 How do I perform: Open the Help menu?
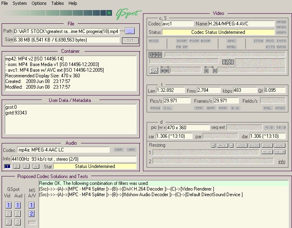72,3
